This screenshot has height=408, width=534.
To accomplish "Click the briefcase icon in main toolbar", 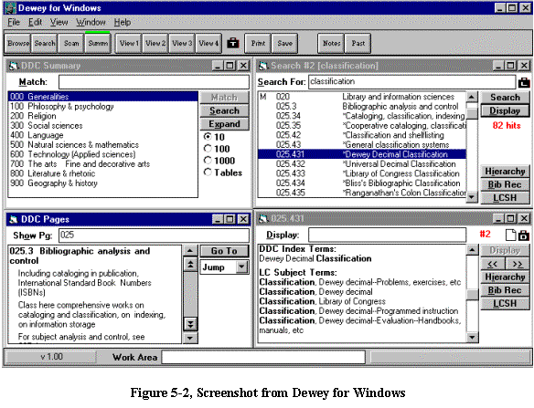I will (233, 43).
